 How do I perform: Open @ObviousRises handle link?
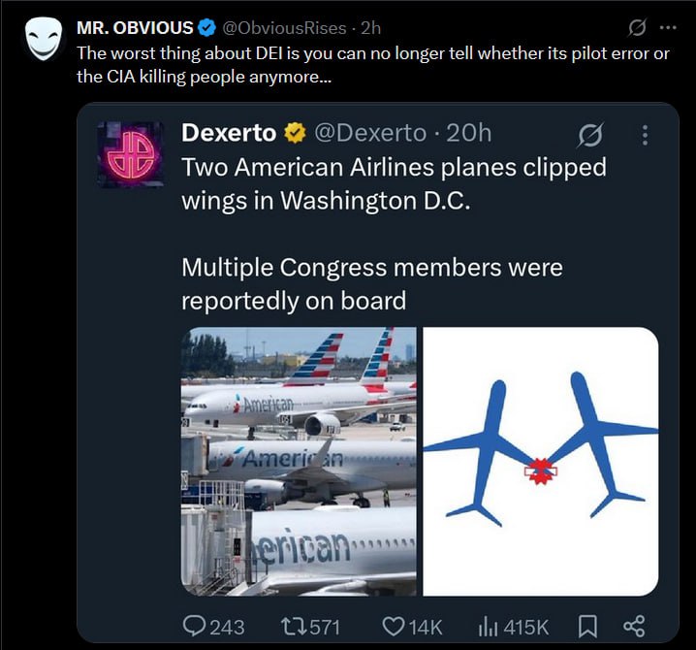pyautogui.click(x=284, y=28)
